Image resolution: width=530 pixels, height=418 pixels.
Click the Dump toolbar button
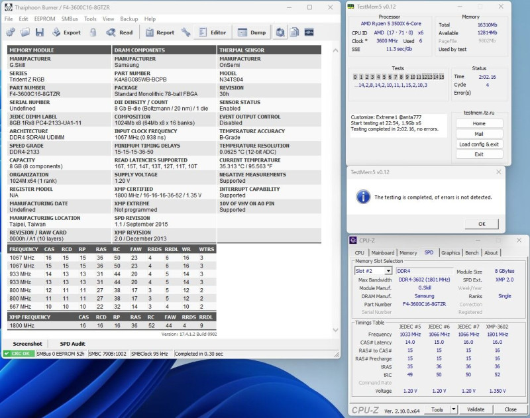click(252, 32)
